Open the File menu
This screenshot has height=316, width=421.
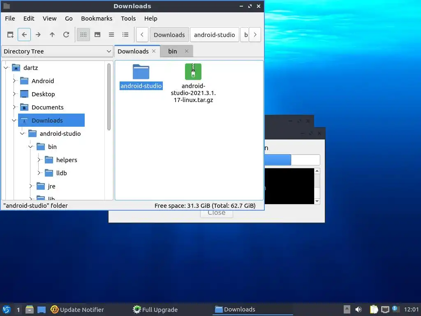(10, 19)
